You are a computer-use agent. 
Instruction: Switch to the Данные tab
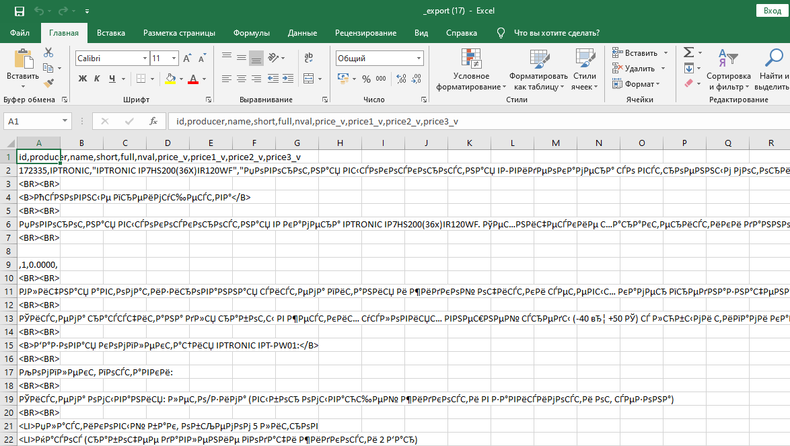click(302, 33)
